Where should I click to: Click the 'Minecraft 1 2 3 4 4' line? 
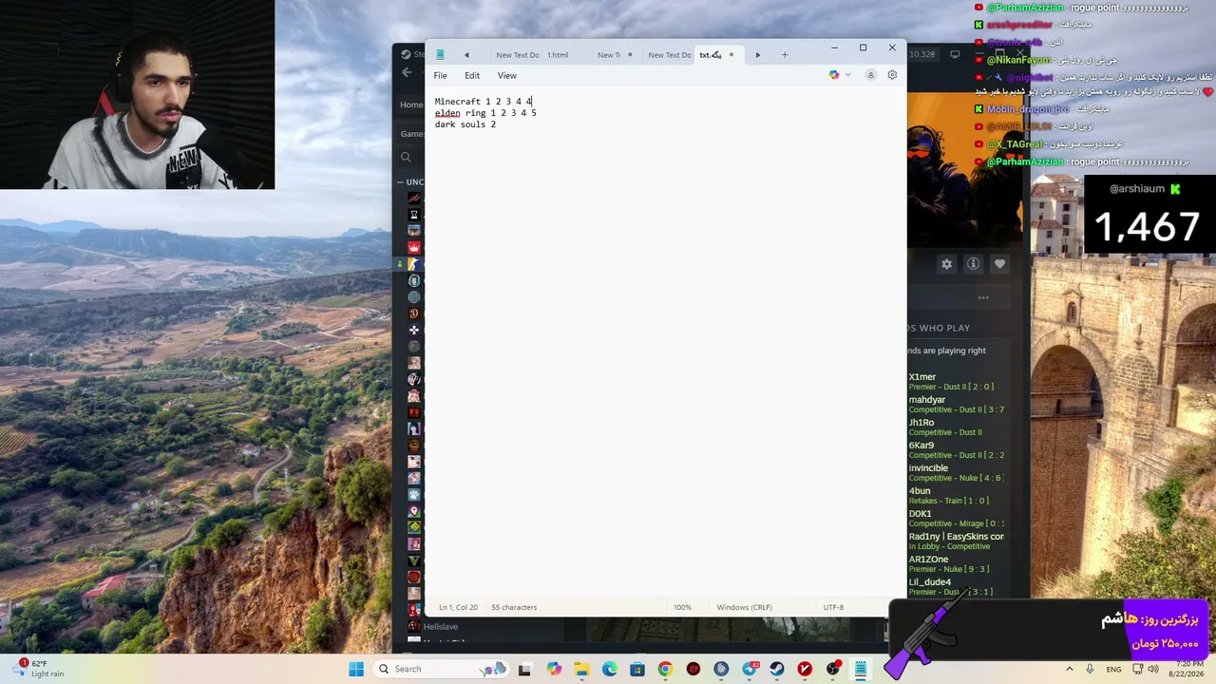(x=484, y=102)
